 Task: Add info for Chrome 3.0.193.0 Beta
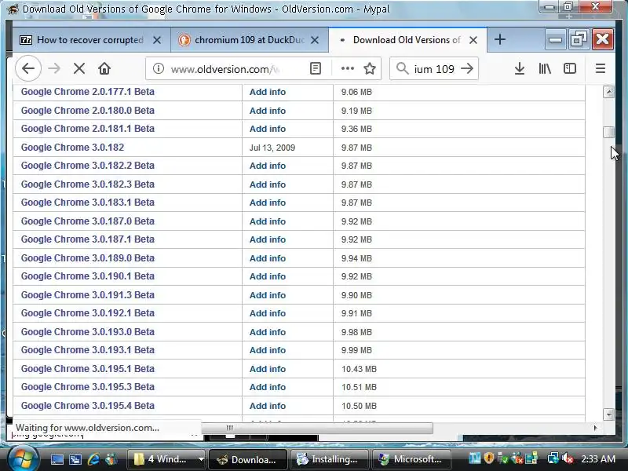tap(268, 331)
